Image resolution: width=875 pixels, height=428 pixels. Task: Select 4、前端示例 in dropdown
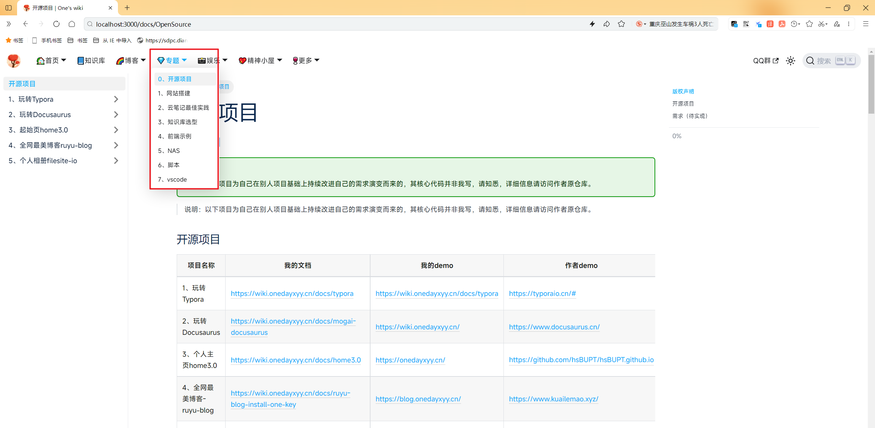(185, 137)
